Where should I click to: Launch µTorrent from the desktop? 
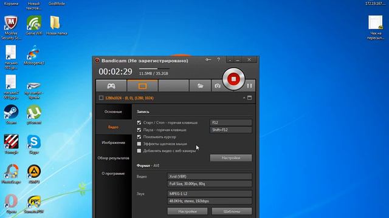34,114
